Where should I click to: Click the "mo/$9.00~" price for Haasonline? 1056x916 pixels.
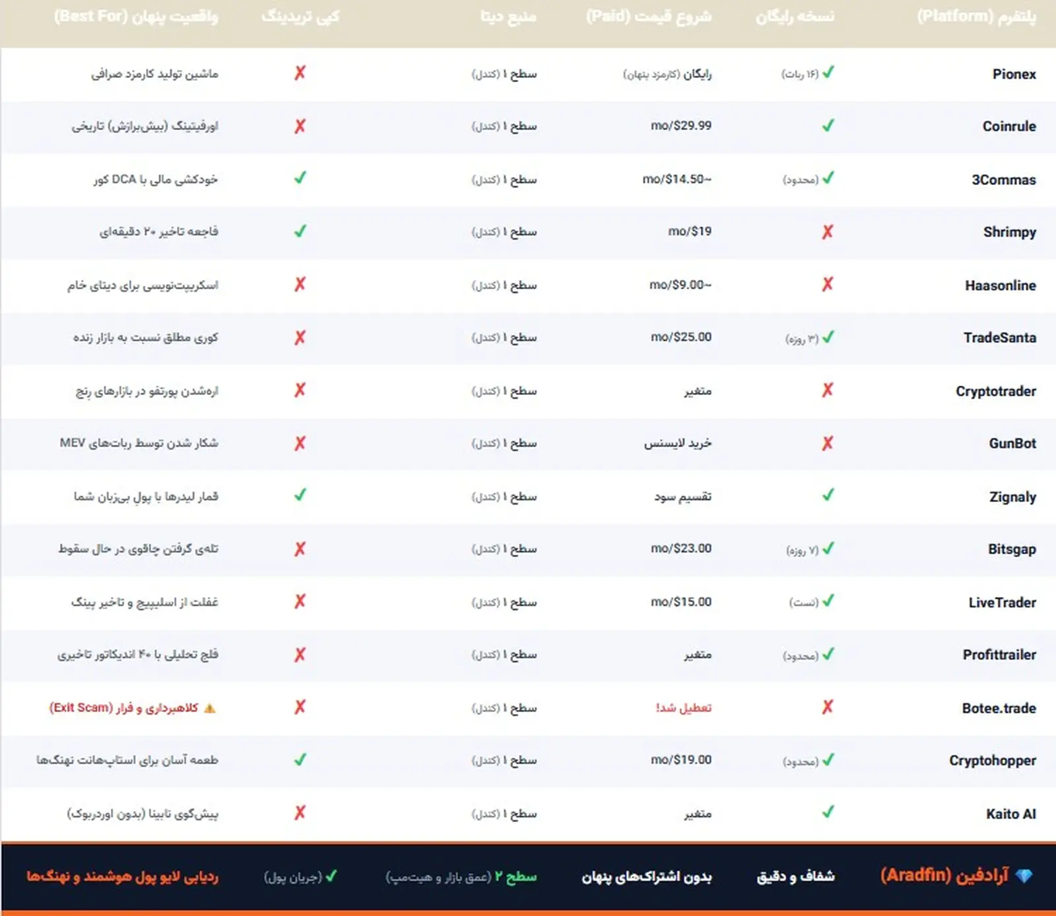[680, 285]
